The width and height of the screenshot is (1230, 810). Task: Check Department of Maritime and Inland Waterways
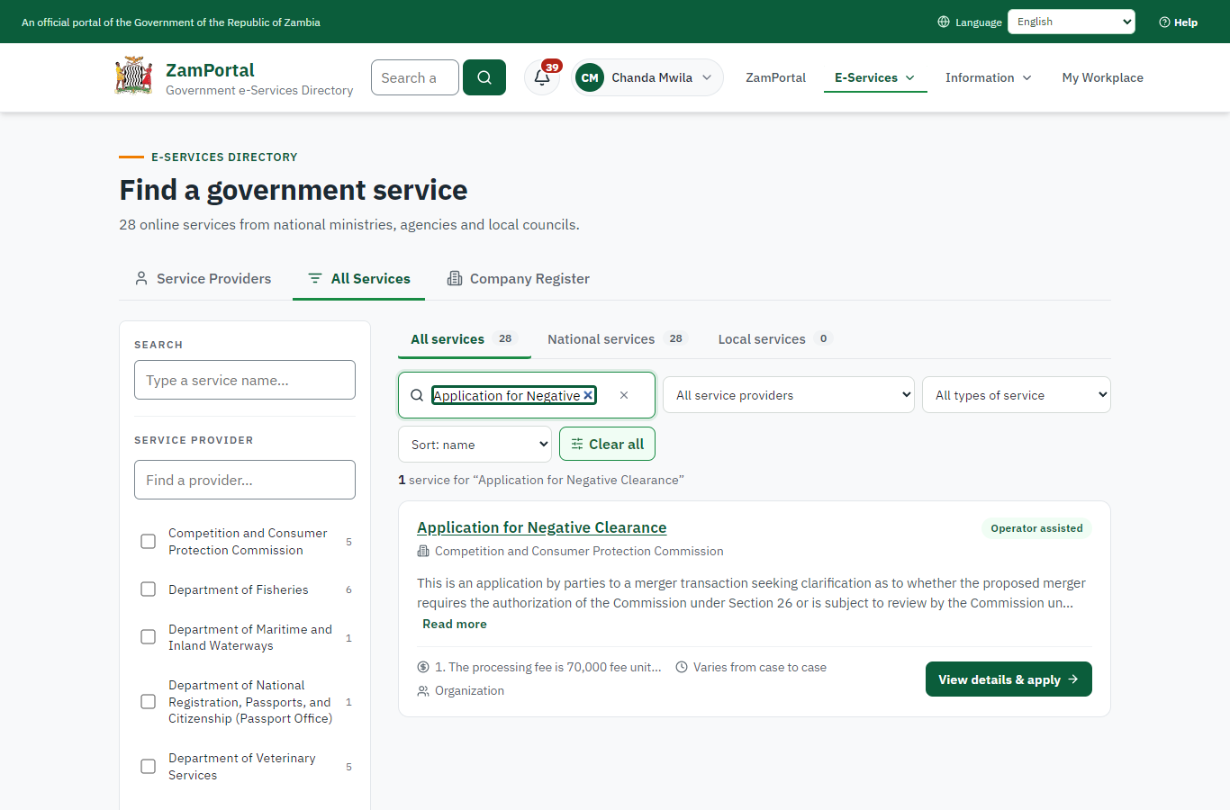[x=149, y=637]
